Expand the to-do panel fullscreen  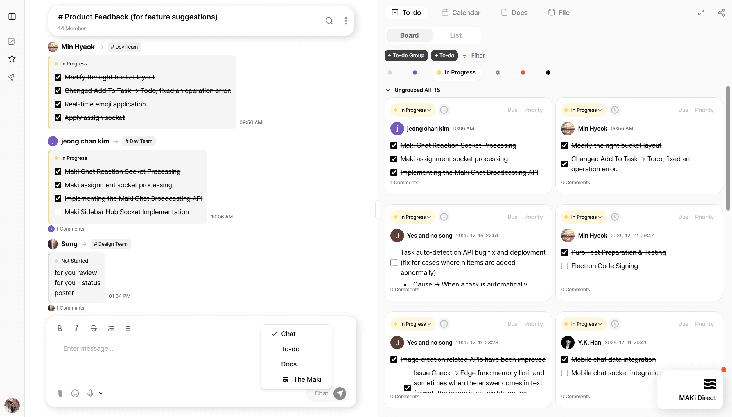click(x=701, y=13)
